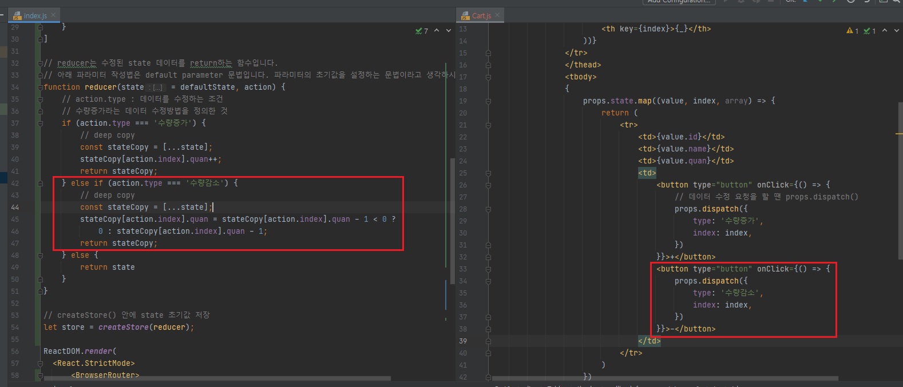Open the warning indicator in Cart.js editor
The width and height of the screenshot is (903, 387).
coord(853,31)
